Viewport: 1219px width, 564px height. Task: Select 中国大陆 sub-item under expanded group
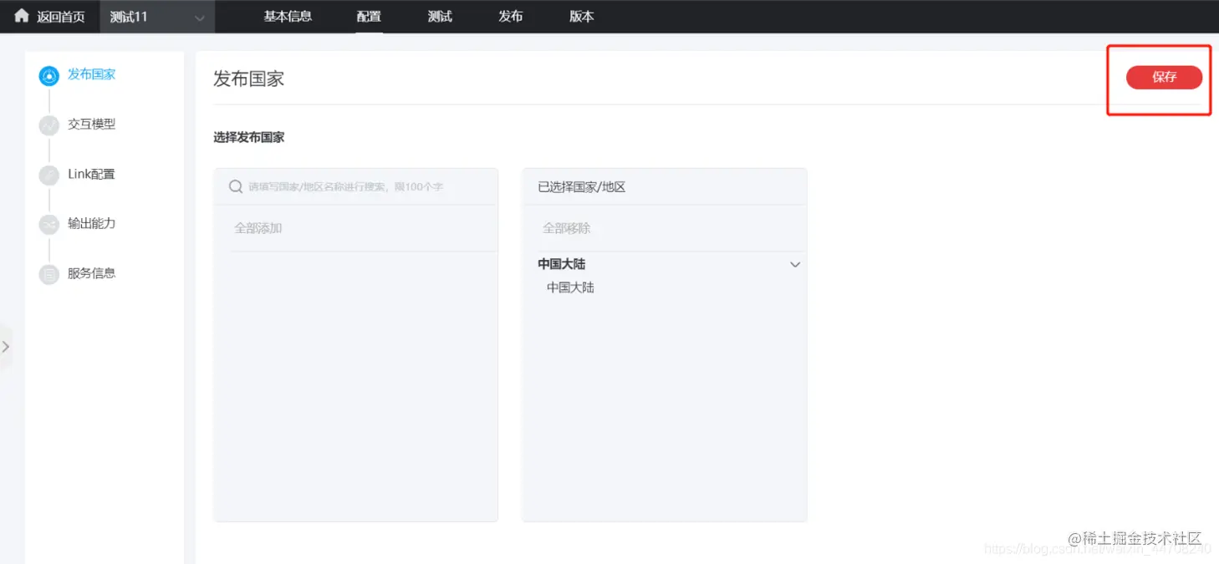pyautogui.click(x=569, y=287)
